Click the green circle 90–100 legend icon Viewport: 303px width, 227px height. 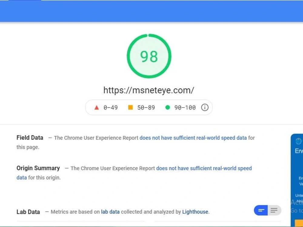click(x=168, y=107)
